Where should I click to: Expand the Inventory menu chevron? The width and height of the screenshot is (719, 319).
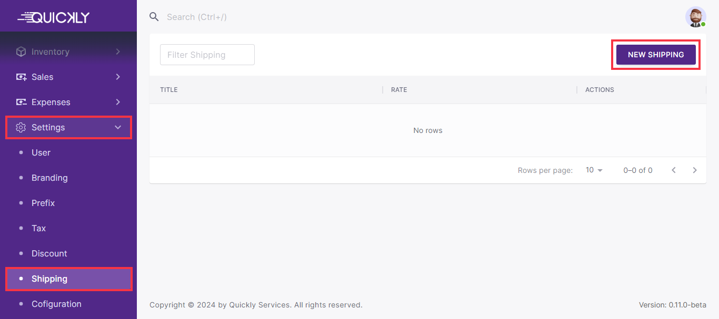click(118, 52)
